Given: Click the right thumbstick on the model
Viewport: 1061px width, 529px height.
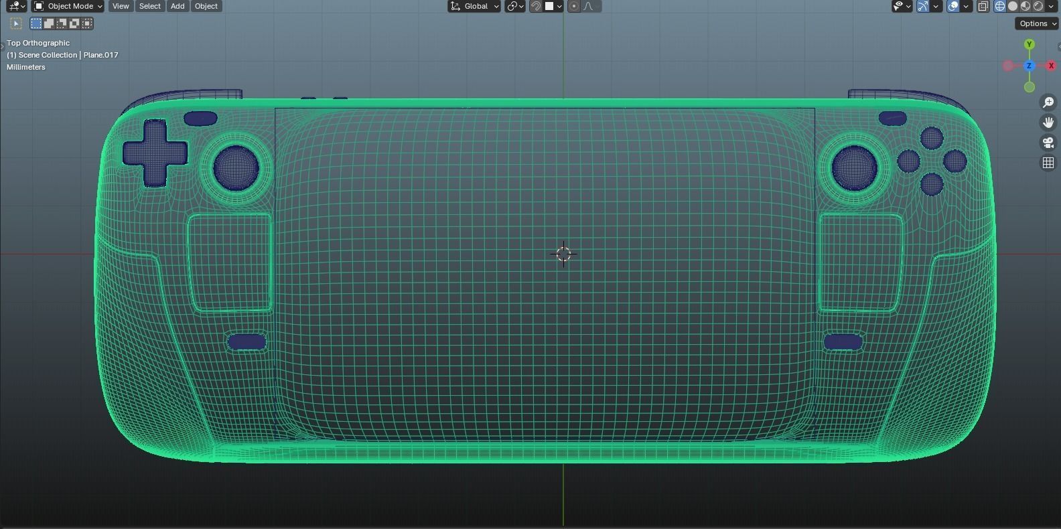Looking at the screenshot, I should click(854, 167).
